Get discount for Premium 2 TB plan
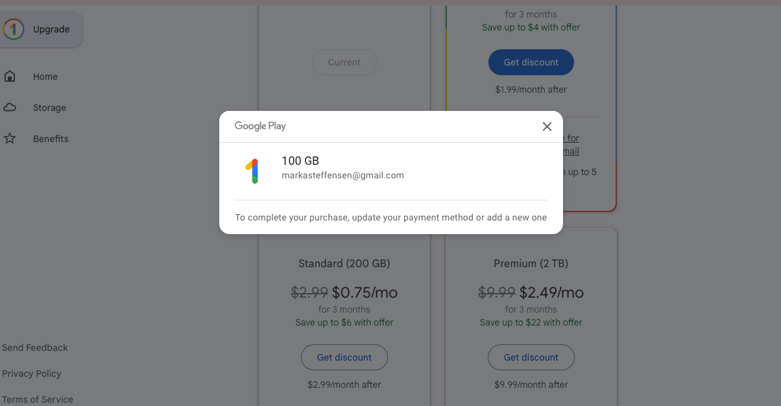Screen dimensions: 781x406 tap(531, 357)
